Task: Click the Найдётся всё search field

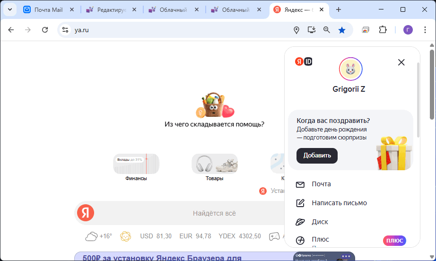Action: click(x=214, y=213)
